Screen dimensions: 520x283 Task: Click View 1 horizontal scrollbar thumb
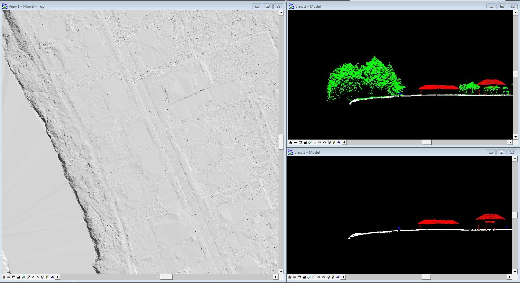point(166,277)
